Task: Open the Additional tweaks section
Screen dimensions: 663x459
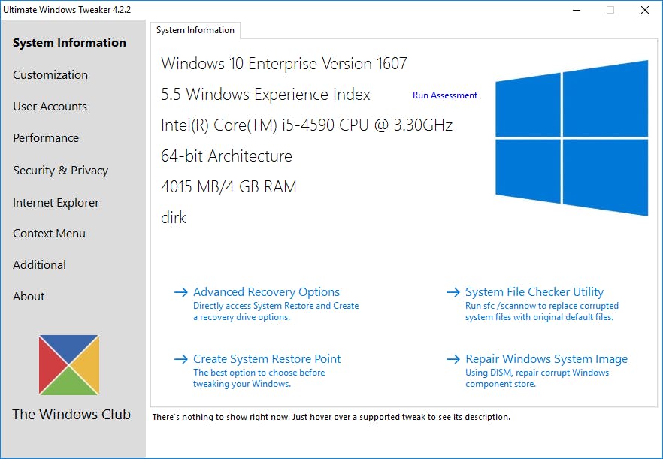Action: click(39, 265)
